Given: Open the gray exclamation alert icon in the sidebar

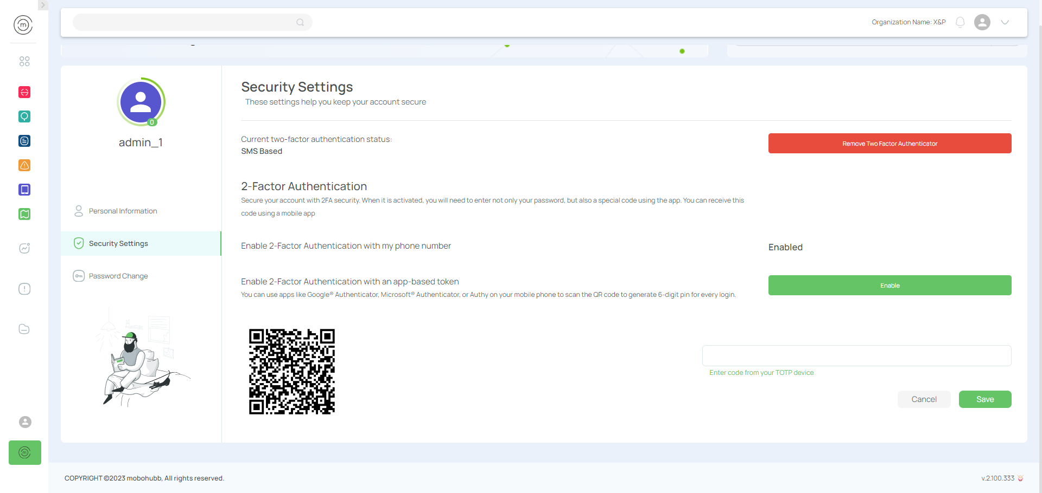Looking at the screenshot, I should click(24, 289).
